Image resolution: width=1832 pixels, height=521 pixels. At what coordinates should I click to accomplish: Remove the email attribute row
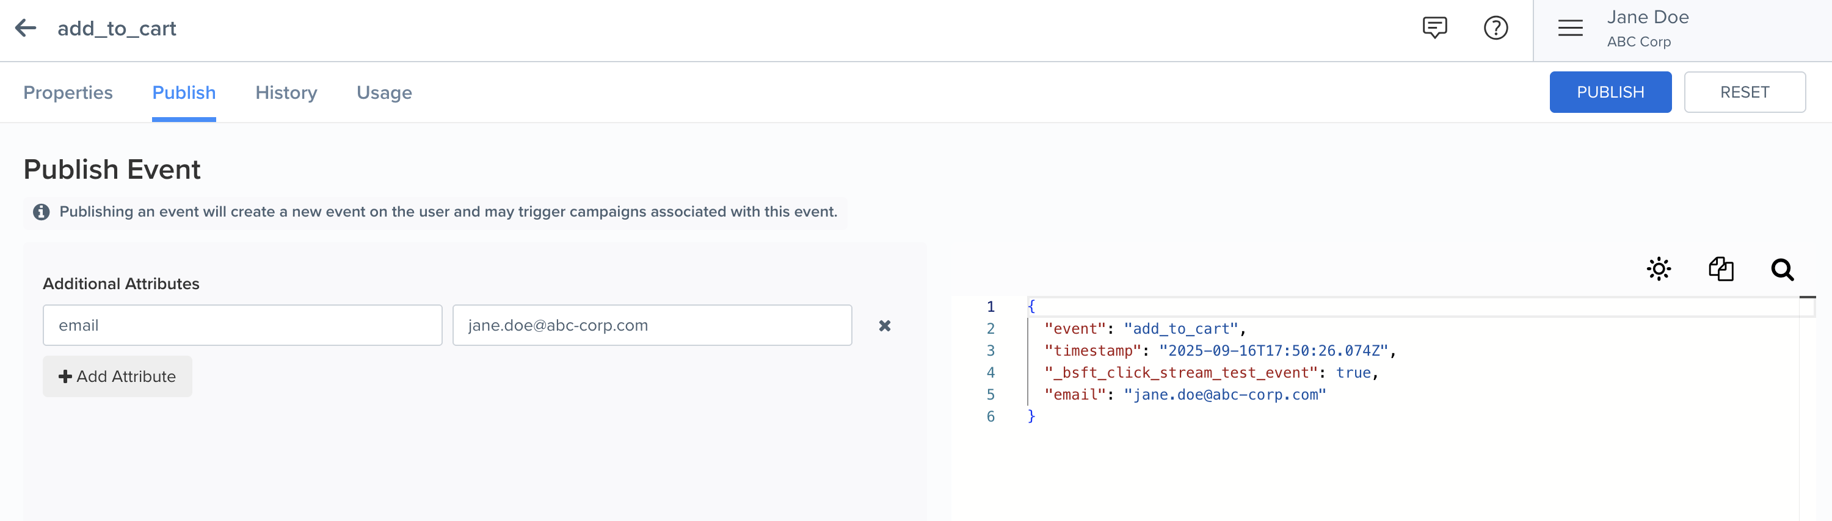885,326
